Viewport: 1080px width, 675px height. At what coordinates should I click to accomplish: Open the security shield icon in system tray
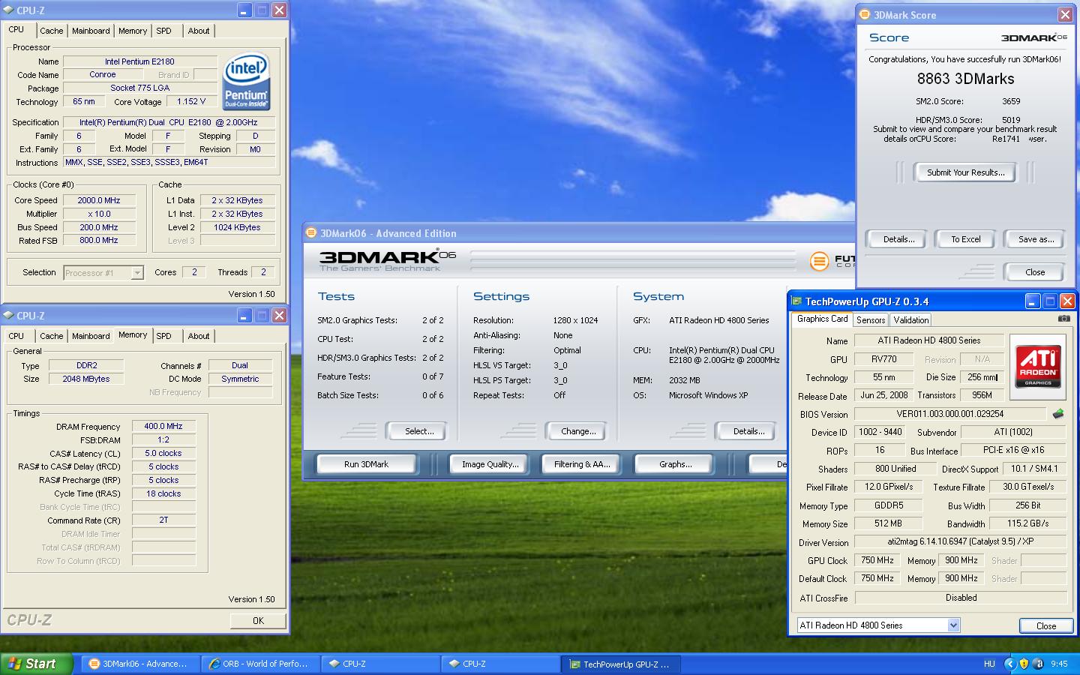coord(1024,664)
